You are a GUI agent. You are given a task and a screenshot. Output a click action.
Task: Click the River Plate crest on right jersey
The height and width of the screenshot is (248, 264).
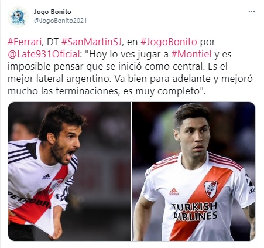tap(211, 189)
